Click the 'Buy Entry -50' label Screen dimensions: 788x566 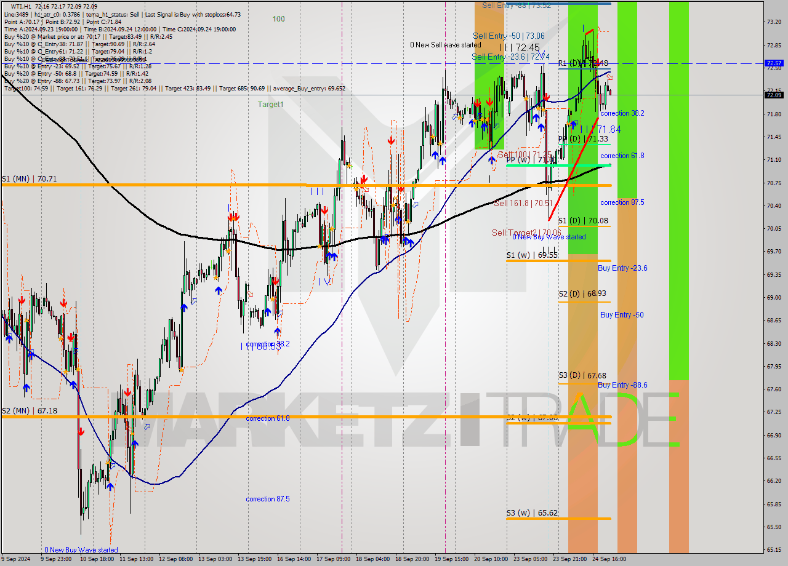[x=622, y=315]
